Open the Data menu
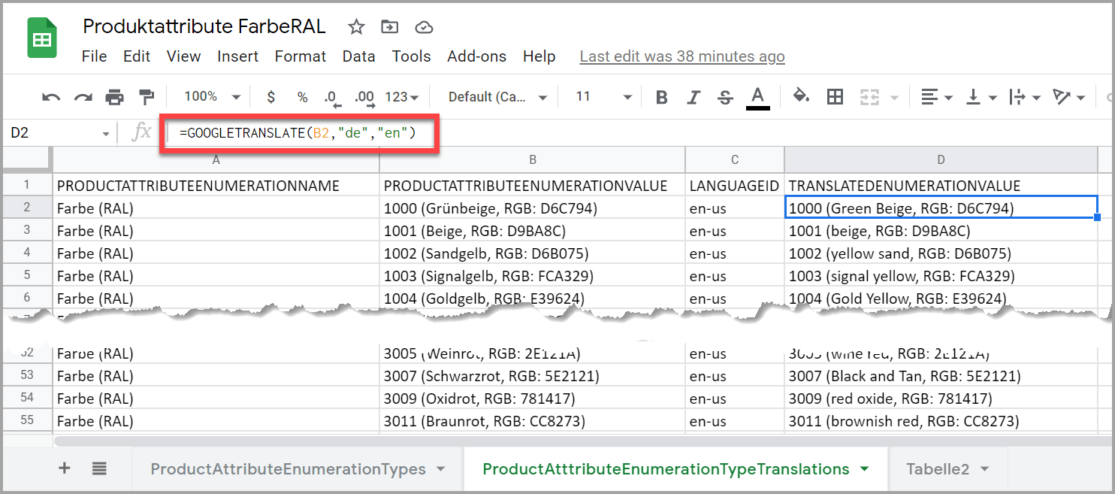 coord(358,56)
